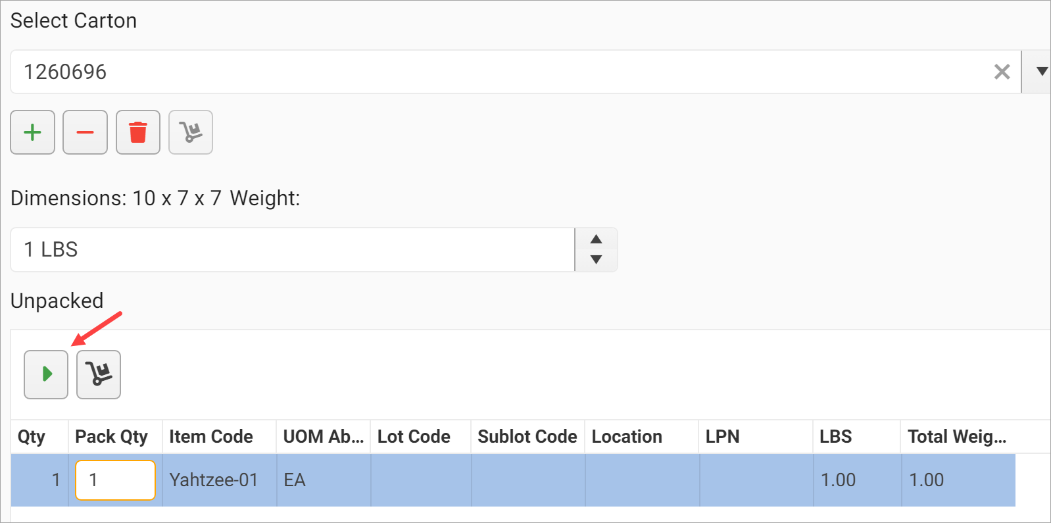Increase weight with the up arrow

point(596,239)
